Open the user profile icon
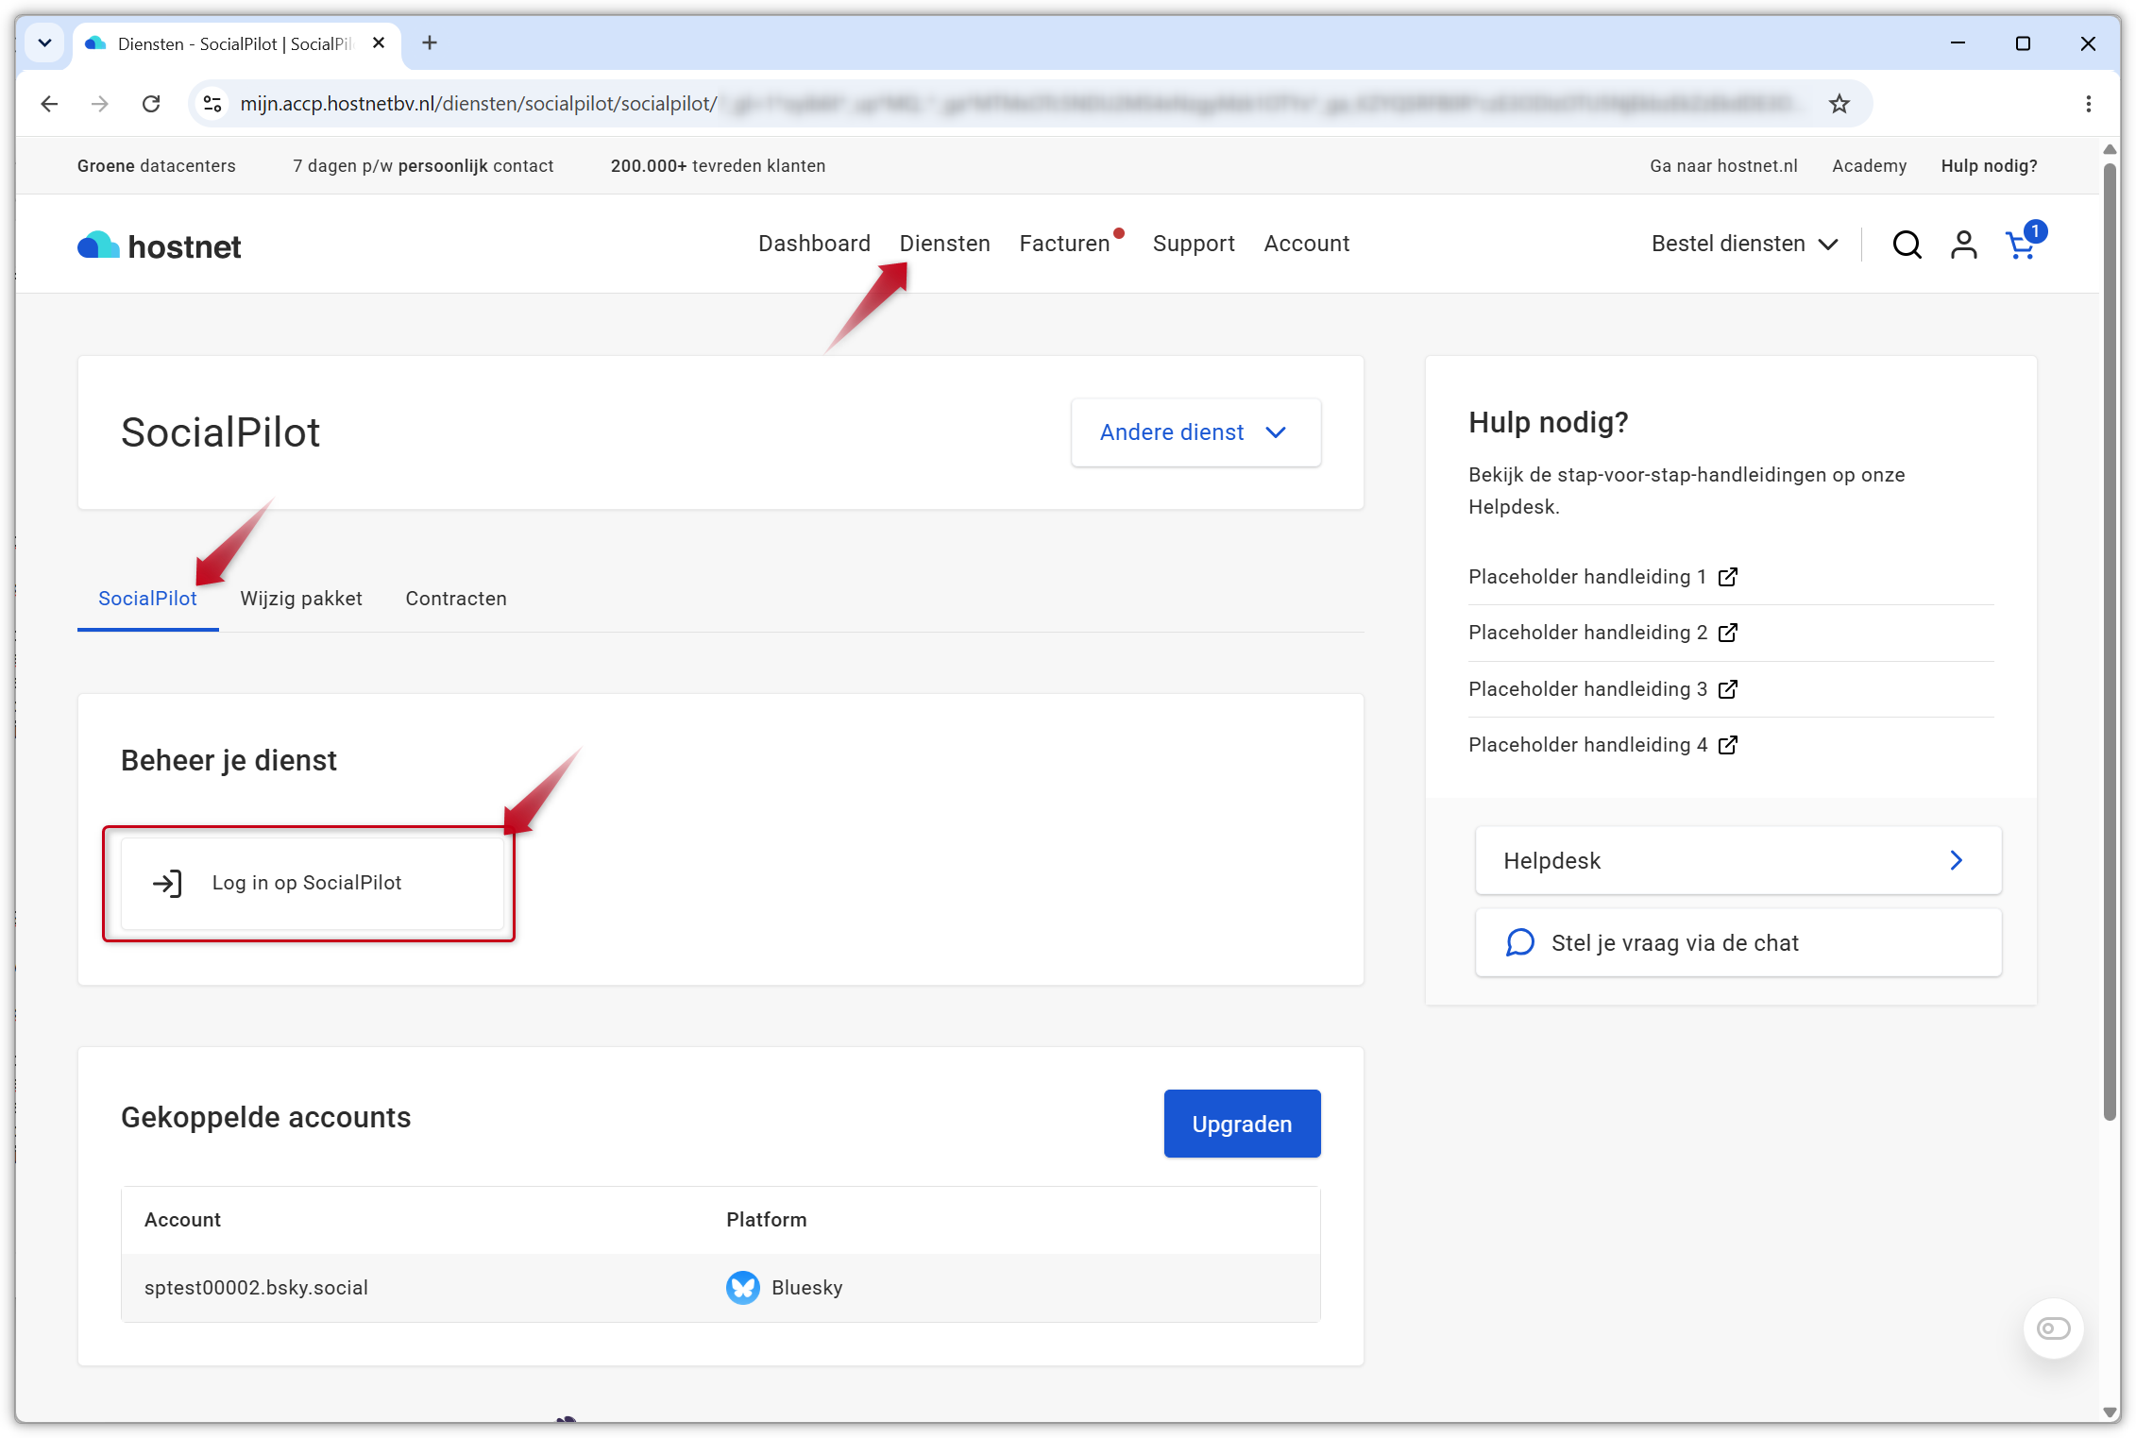 coord(1963,245)
